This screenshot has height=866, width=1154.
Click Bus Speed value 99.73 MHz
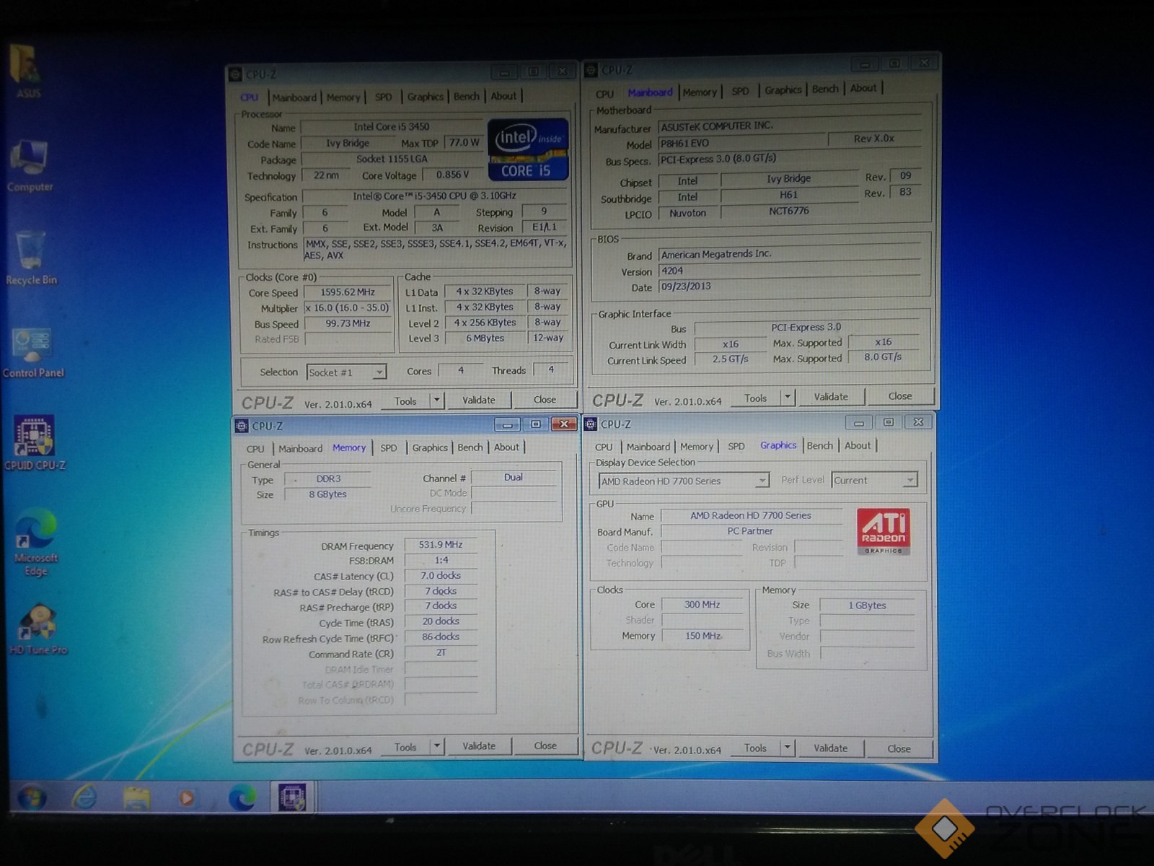coord(348,323)
